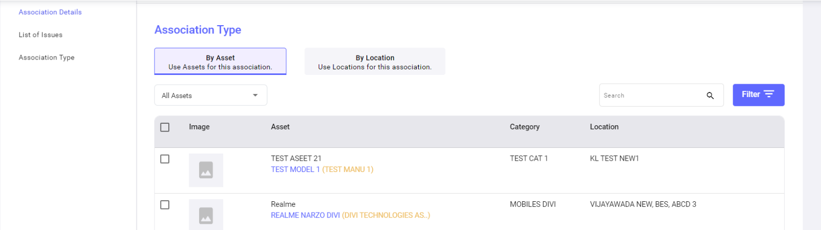The image size is (821, 230).
Task: Switch to By Location association tab
Action: 375,62
